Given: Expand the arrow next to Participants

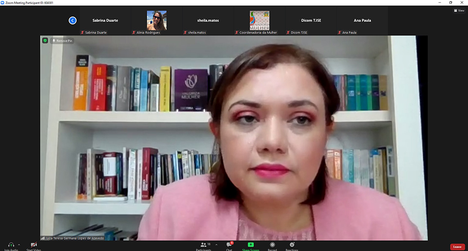Looking at the screenshot, I should coord(216,245).
